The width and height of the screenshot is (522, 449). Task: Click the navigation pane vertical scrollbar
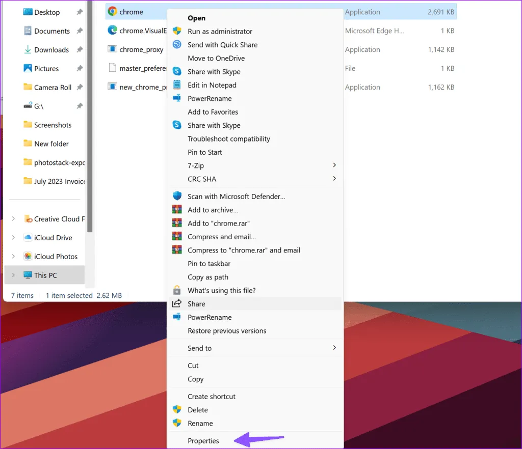click(90, 117)
